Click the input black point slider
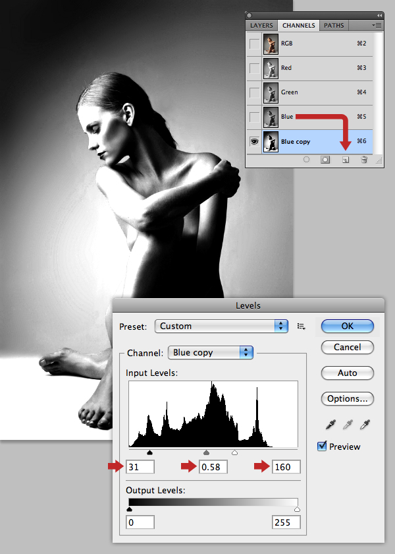Image resolution: width=395 pixels, height=554 pixels. click(149, 452)
